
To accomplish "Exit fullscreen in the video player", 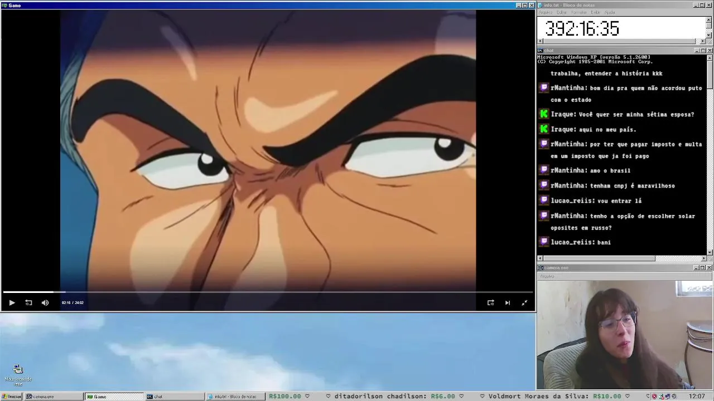I will pyautogui.click(x=524, y=302).
